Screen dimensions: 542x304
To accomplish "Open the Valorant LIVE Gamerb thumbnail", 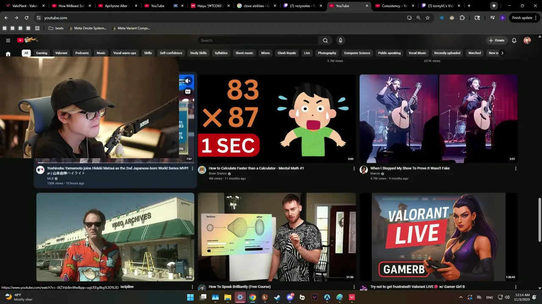I will (439, 237).
